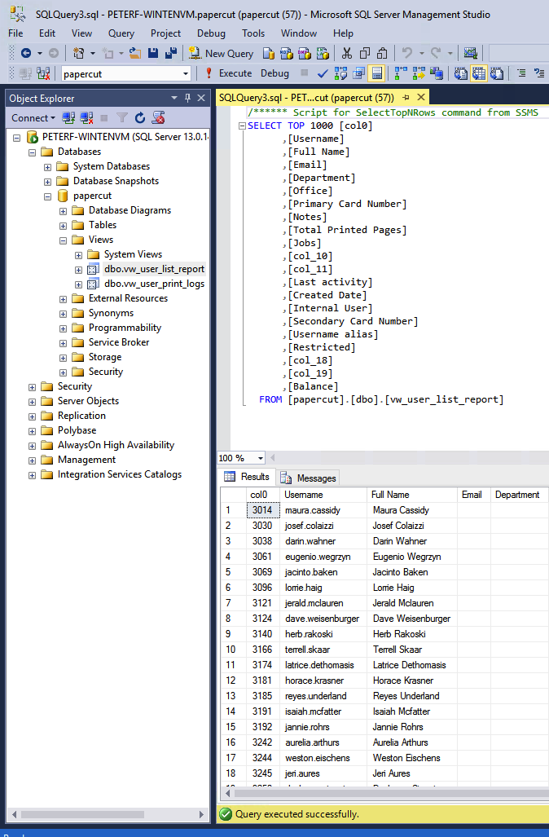Toggle Include Client Statistics icon
The height and width of the screenshot is (837, 549).
437,73
